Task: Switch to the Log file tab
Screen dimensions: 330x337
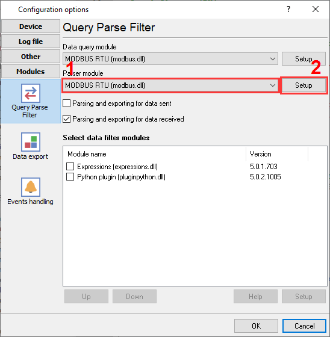Action: [31, 42]
